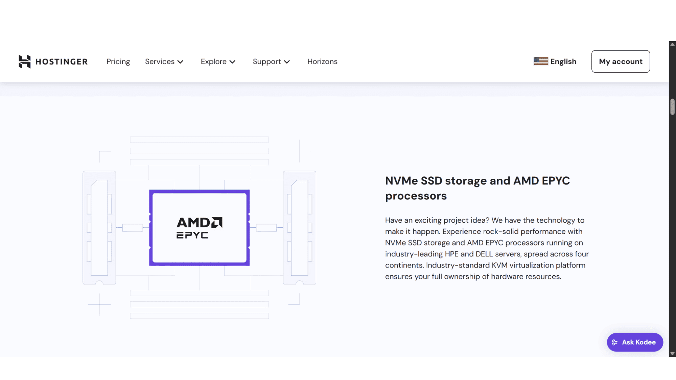Viewport: 676px width, 380px height.
Task: Click the scrollbar up arrow
Action: click(x=672, y=45)
